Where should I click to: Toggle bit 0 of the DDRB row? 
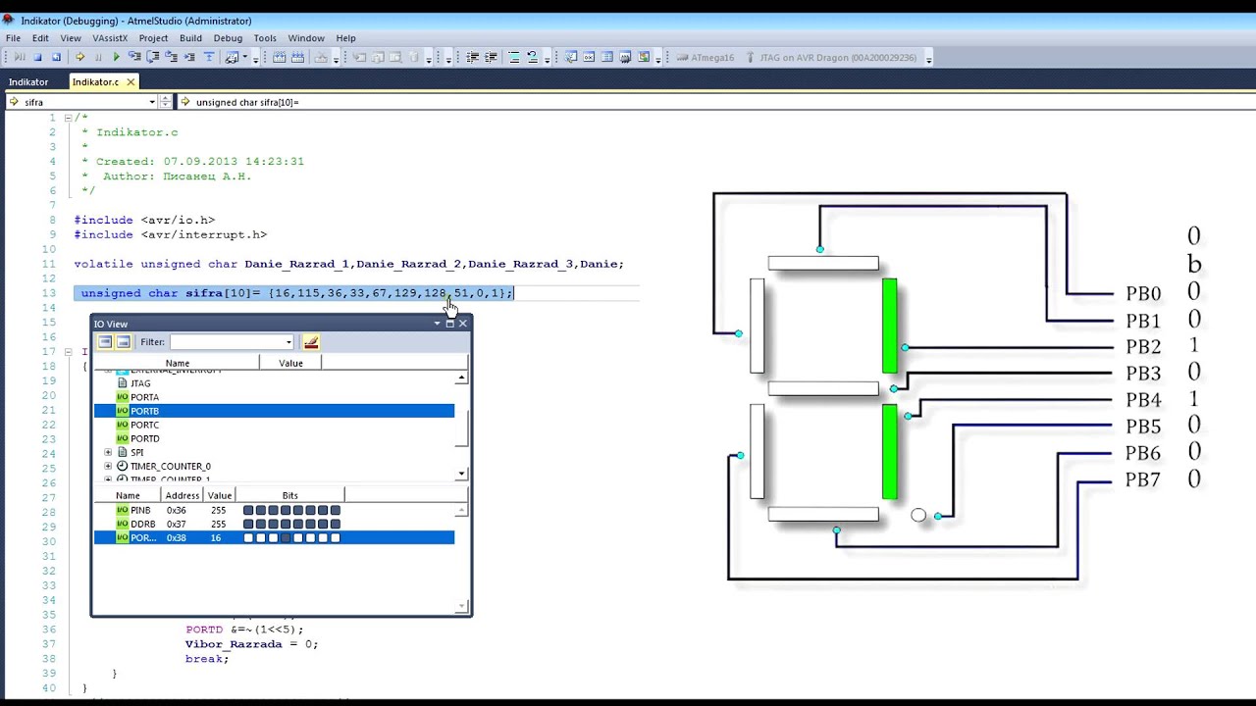click(x=336, y=524)
